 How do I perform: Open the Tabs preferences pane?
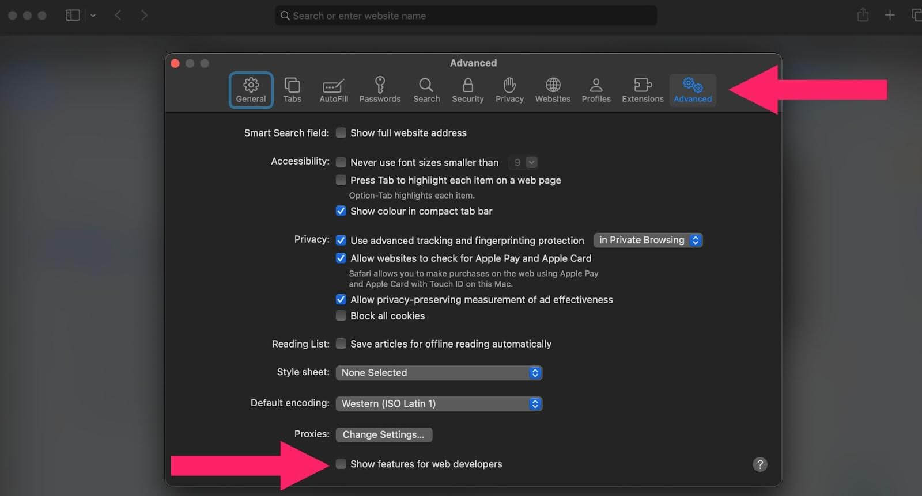click(x=292, y=90)
